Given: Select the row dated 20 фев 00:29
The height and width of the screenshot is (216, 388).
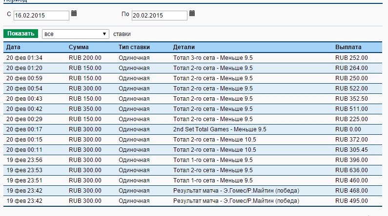Looking at the screenshot, I should coord(193,119).
